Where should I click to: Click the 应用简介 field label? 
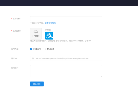tap(15, 68)
